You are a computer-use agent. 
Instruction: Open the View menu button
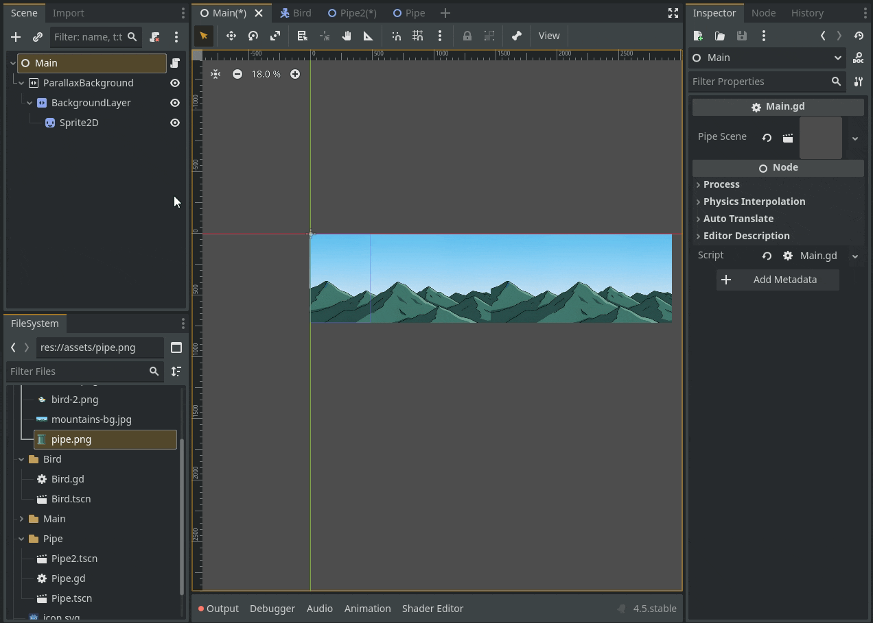548,36
